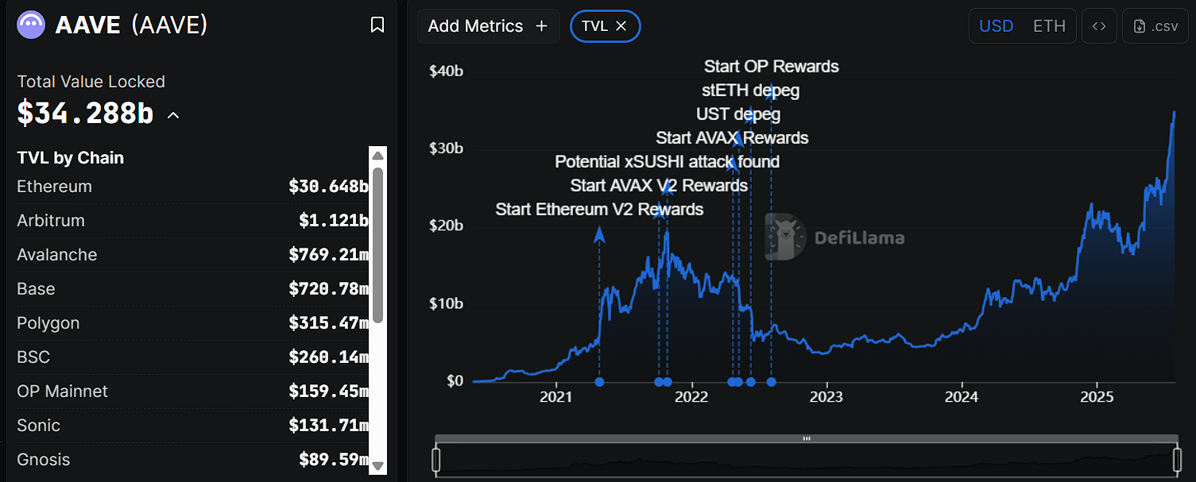Click the Start OP Rewards label

pyautogui.click(x=772, y=67)
